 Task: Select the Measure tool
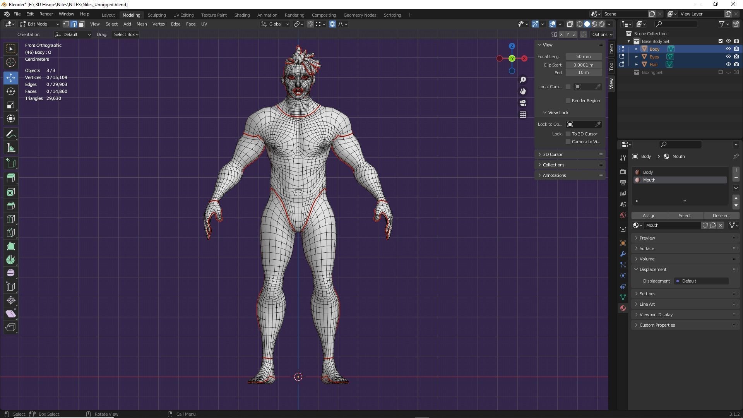(x=11, y=148)
